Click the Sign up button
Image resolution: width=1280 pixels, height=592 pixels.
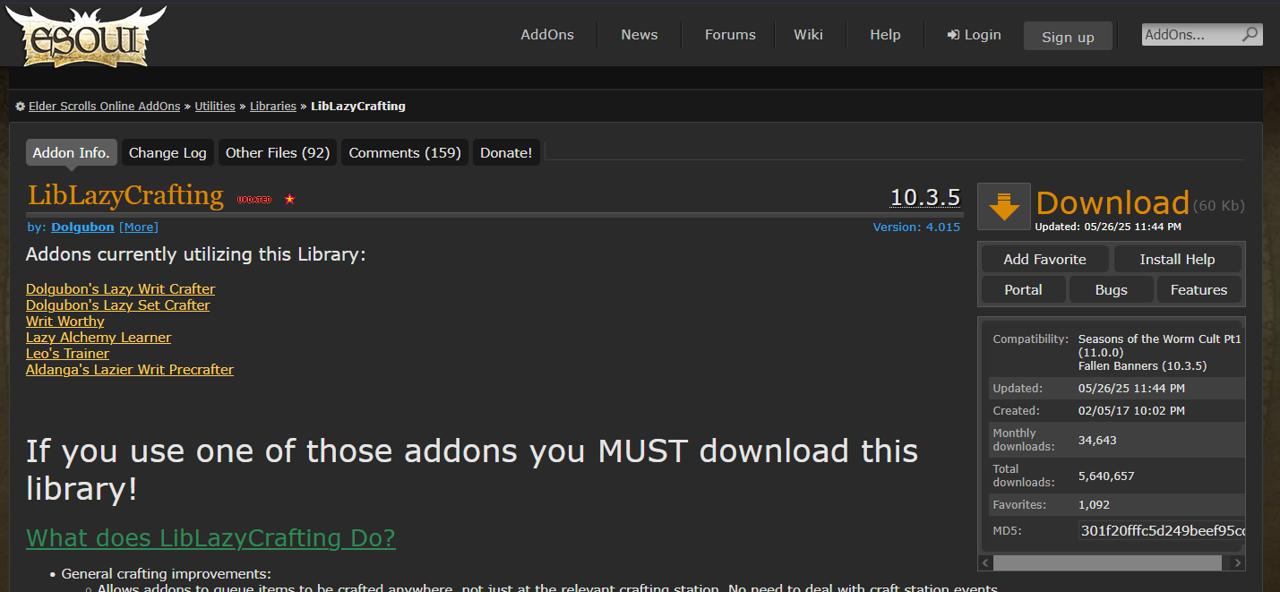click(1068, 37)
